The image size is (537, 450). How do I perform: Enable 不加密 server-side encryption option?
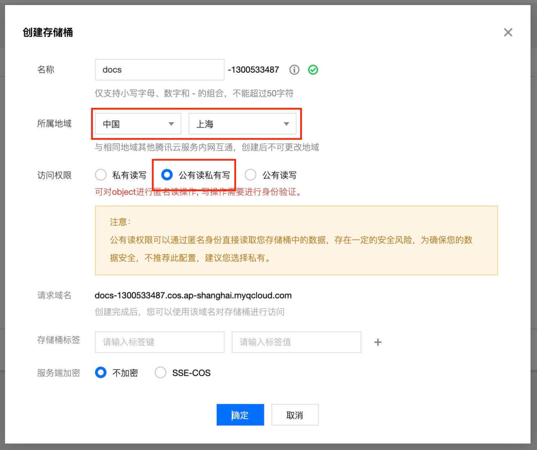coord(101,373)
